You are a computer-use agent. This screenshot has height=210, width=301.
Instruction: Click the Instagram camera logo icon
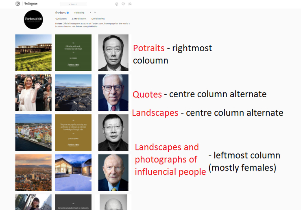point(17,4)
